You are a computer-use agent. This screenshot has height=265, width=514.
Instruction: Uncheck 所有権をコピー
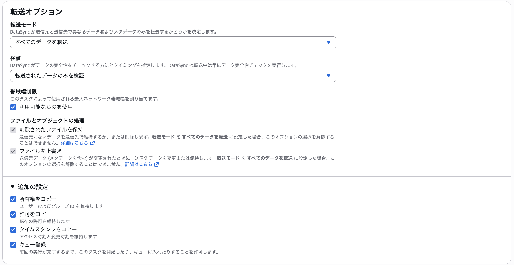coord(13,199)
